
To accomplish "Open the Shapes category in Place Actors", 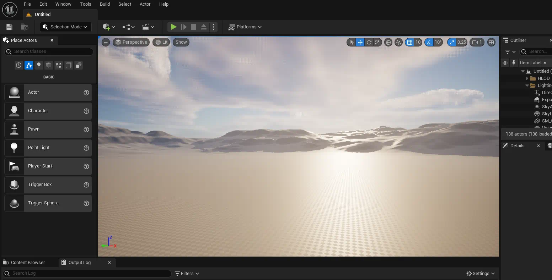I will pos(49,65).
